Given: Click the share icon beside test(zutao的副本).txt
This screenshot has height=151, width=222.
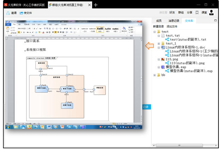Looking at the screenshot, I should coord(167,40).
